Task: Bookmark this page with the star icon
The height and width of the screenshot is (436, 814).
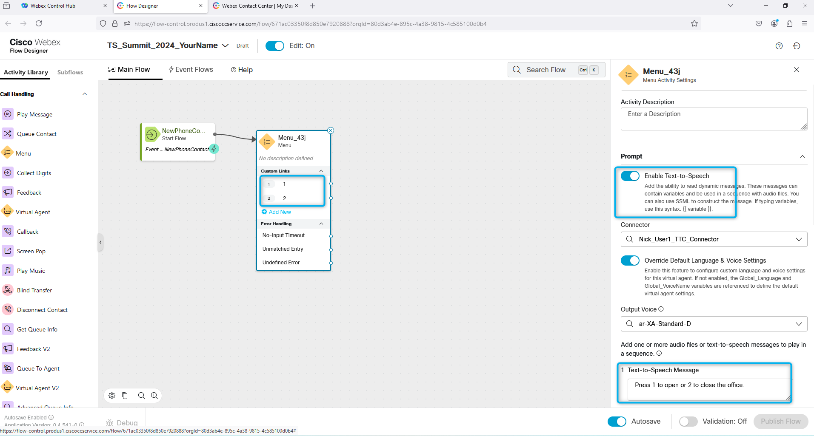Action: tap(694, 23)
